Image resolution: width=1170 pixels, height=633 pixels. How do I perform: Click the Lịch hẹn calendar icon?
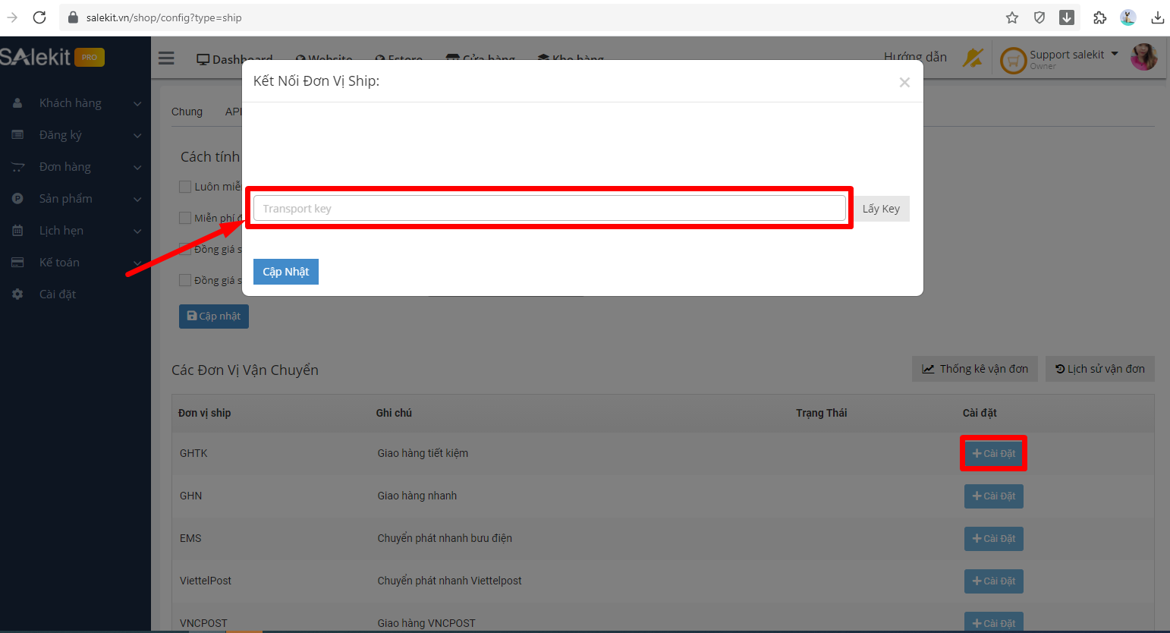tap(17, 231)
